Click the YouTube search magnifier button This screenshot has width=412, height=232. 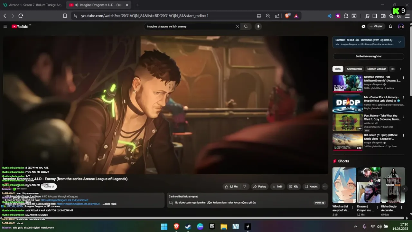[246, 26]
